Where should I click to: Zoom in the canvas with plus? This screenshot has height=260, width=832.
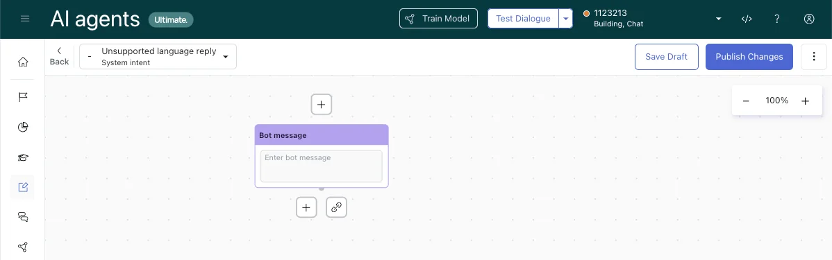(x=805, y=101)
